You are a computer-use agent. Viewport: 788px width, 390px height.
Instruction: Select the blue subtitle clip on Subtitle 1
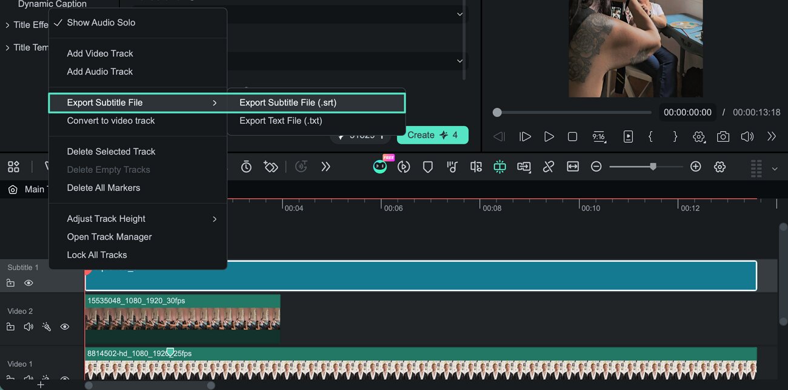pos(421,276)
